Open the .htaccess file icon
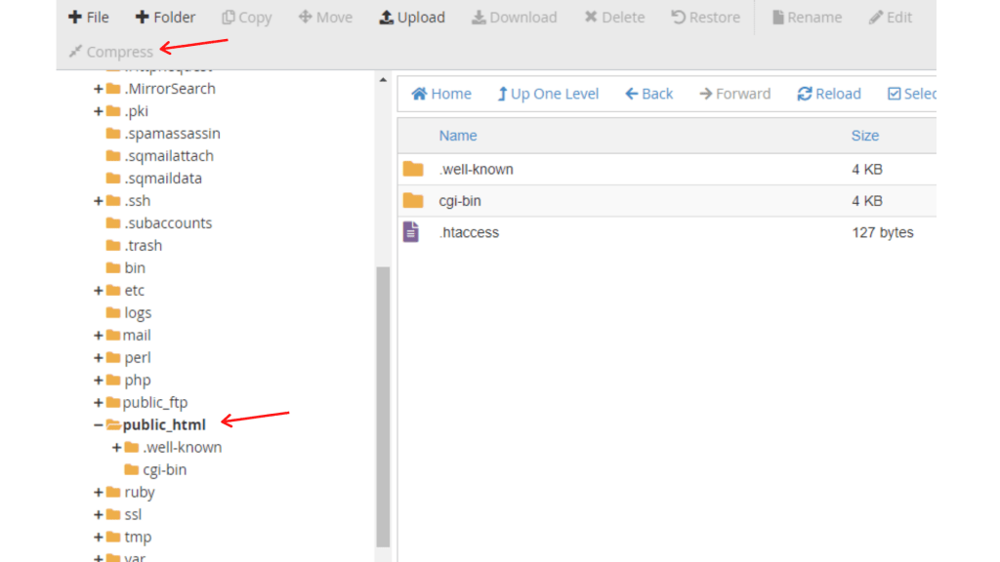Image resolution: width=1000 pixels, height=562 pixels. [x=412, y=232]
